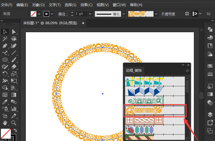Open the Layers panel icon
Image resolution: width=215 pixels, height=141 pixels.
tap(210, 114)
